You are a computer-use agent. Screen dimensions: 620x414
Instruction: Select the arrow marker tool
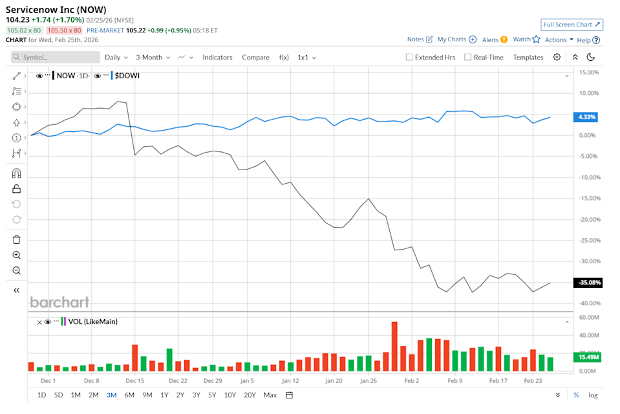tap(16, 122)
